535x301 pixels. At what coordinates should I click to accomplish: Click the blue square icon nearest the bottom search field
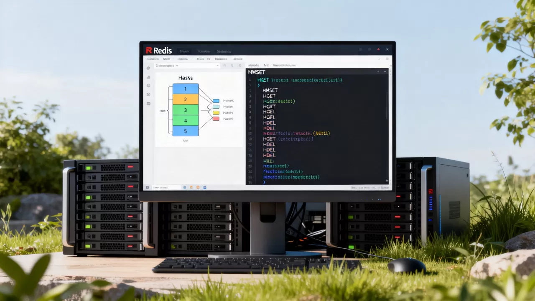click(185, 187)
